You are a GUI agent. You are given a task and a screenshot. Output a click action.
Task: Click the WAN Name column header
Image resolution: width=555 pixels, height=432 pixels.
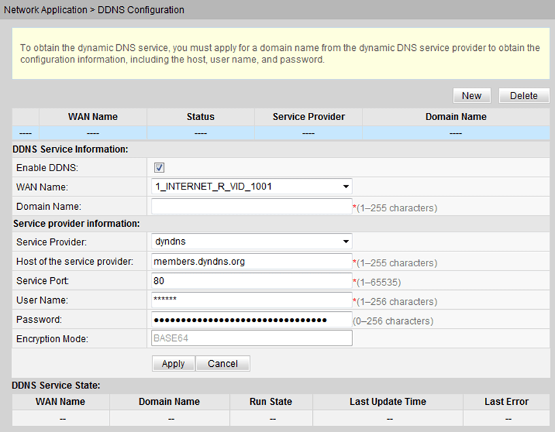coord(92,117)
